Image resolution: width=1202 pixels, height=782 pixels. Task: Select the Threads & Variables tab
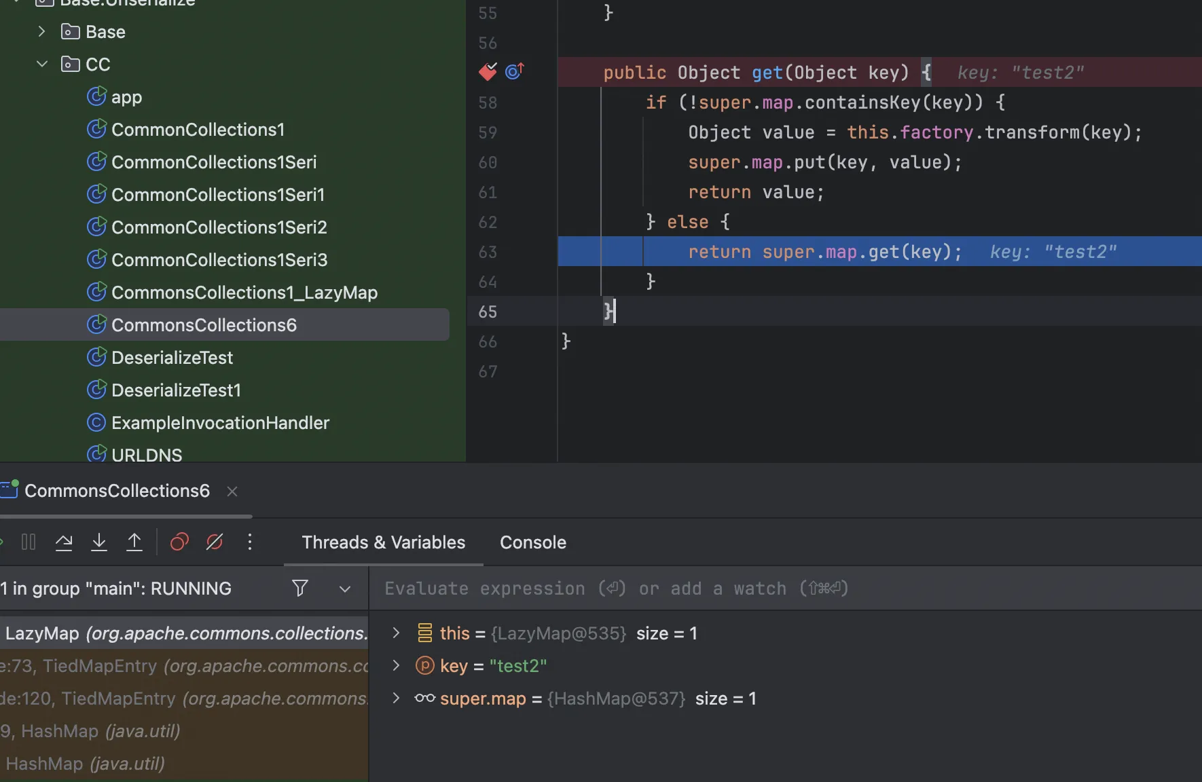pos(383,542)
